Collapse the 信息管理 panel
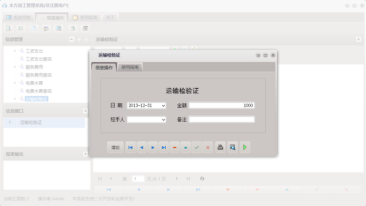This screenshot has width=366, height=206. (71, 39)
